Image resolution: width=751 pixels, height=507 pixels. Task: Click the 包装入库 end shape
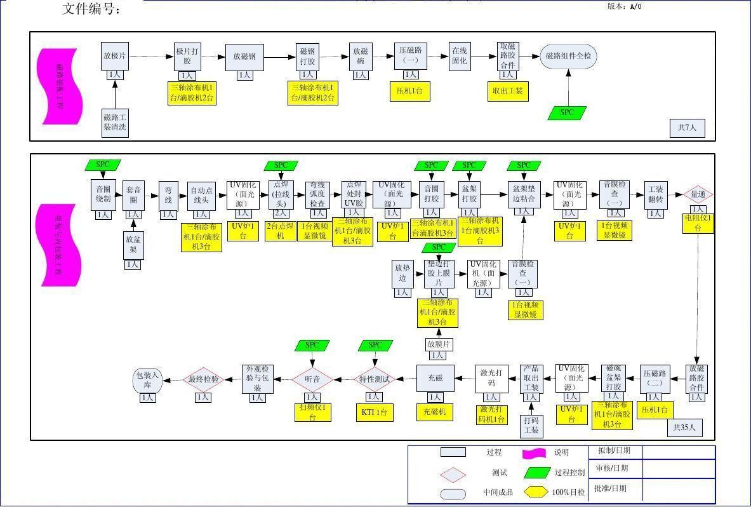[147, 379]
